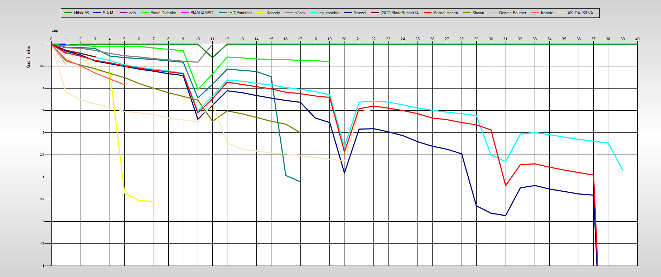The width and height of the screenshot is (661, 277).
Task: Click the [HD]Punisher legend entry
Action: coord(240,13)
